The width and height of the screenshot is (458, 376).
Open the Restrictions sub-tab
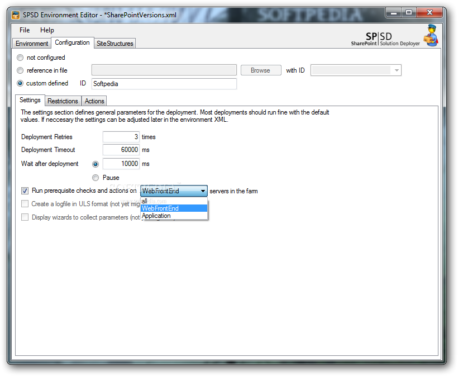point(63,101)
